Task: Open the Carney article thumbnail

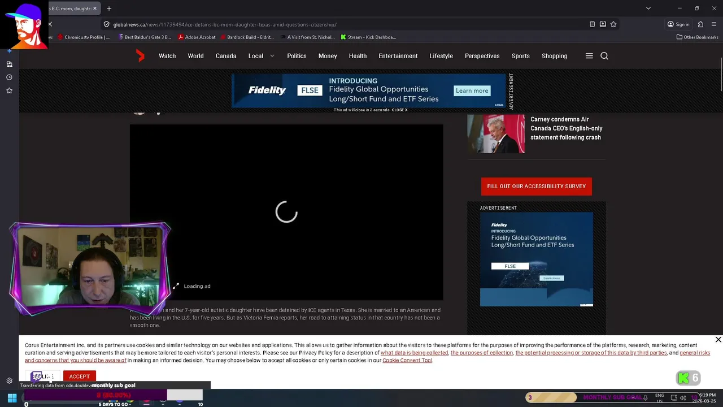Action: pos(496,134)
